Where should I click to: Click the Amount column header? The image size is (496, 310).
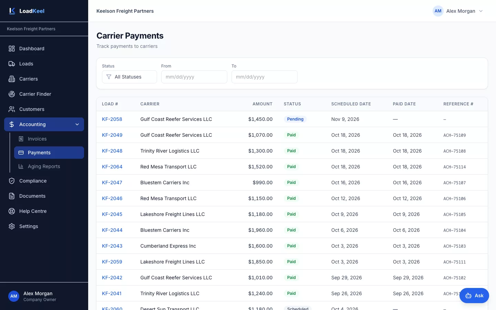click(262, 104)
